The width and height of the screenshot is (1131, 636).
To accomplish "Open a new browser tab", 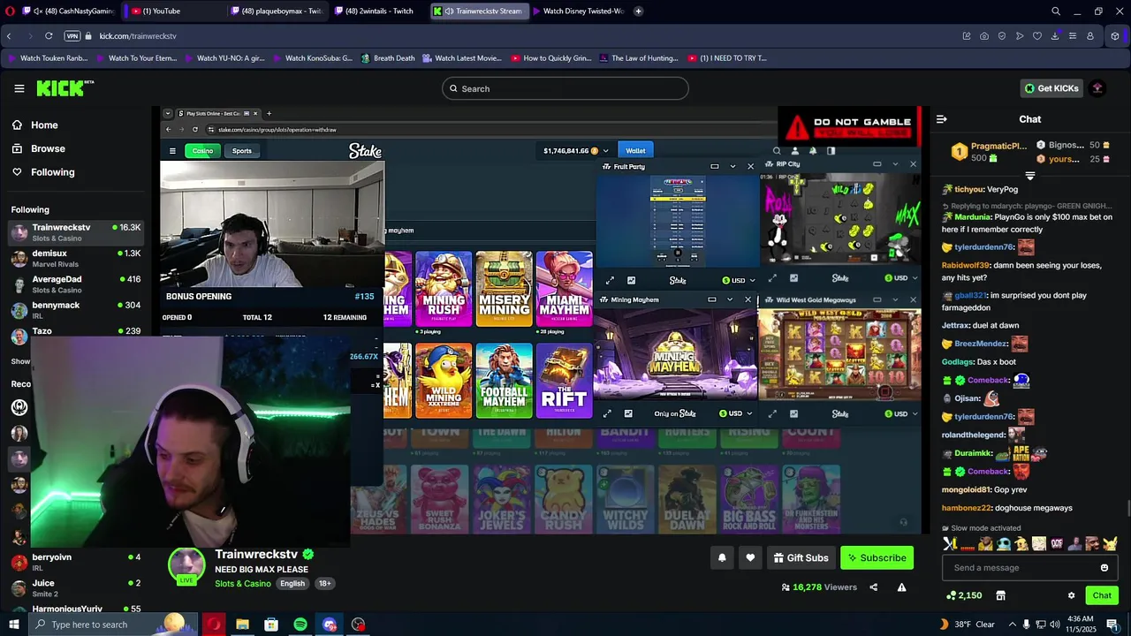I will (x=639, y=11).
